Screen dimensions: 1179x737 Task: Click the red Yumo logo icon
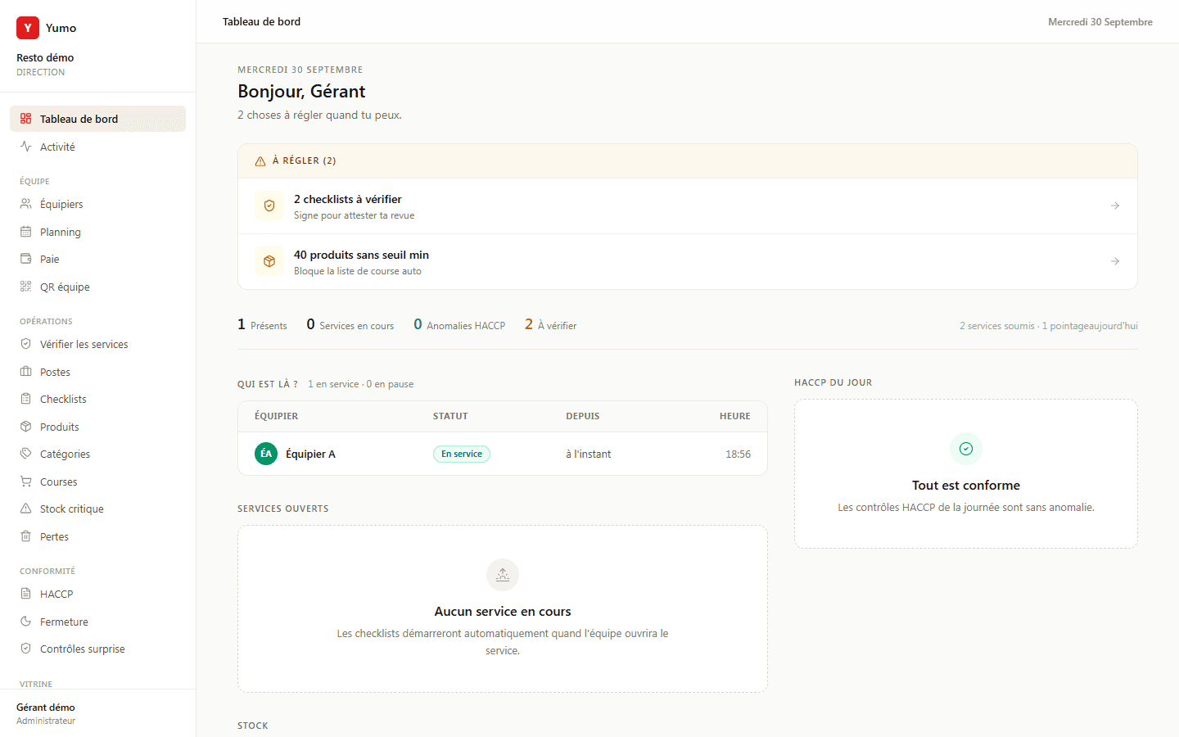pyautogui.click(x=28, y=28)
